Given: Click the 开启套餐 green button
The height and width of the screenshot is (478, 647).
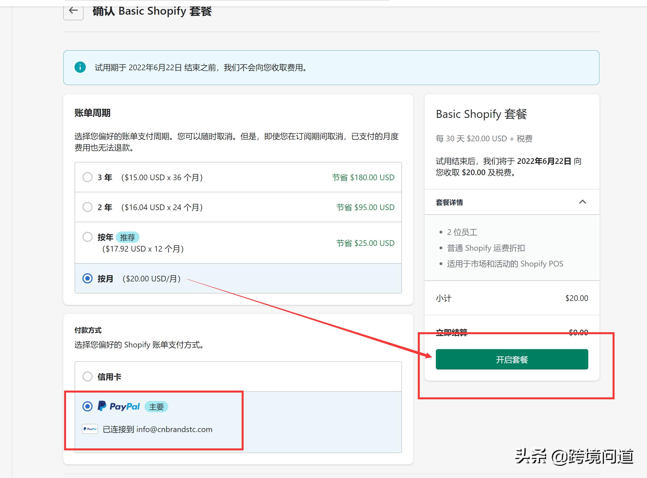Looking at the screenshot, I should 512,359.
